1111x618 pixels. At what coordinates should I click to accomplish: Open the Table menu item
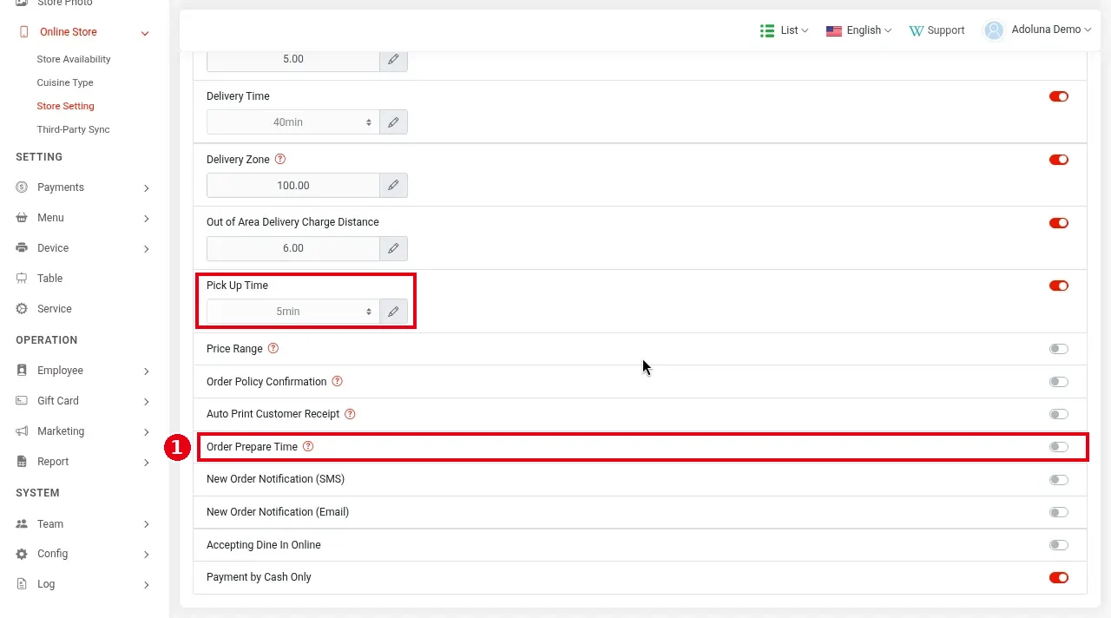(x=49, y=279)
